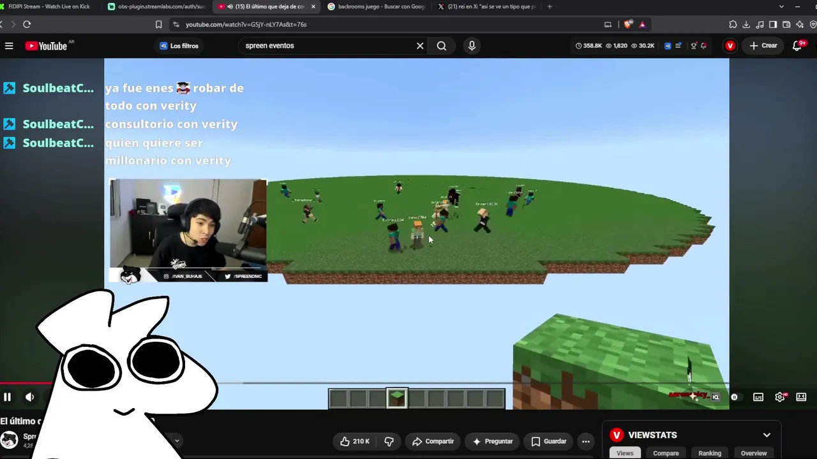Image resolution: width=817 pixels, height=459 pixels.
Task: Switch to the obs-plugin.streamlabs.com tab
Action: point(156,6)
